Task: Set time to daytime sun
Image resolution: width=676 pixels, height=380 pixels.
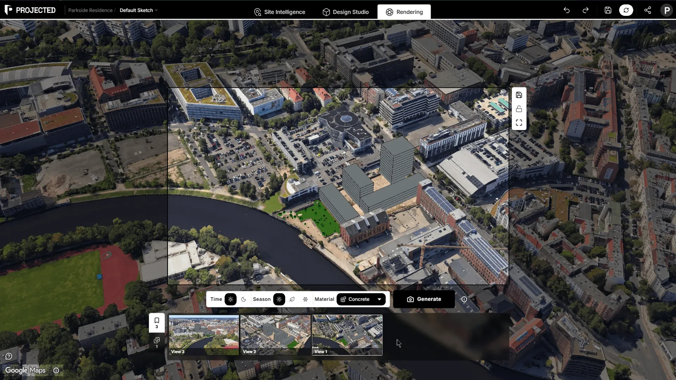Action: pos(231,299)
